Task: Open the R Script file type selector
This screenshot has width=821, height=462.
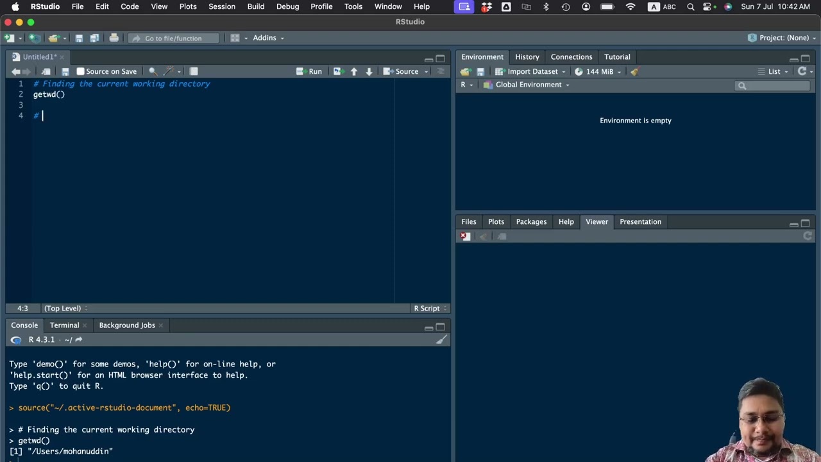Action: pyautogui.click(x=430, y=308)
